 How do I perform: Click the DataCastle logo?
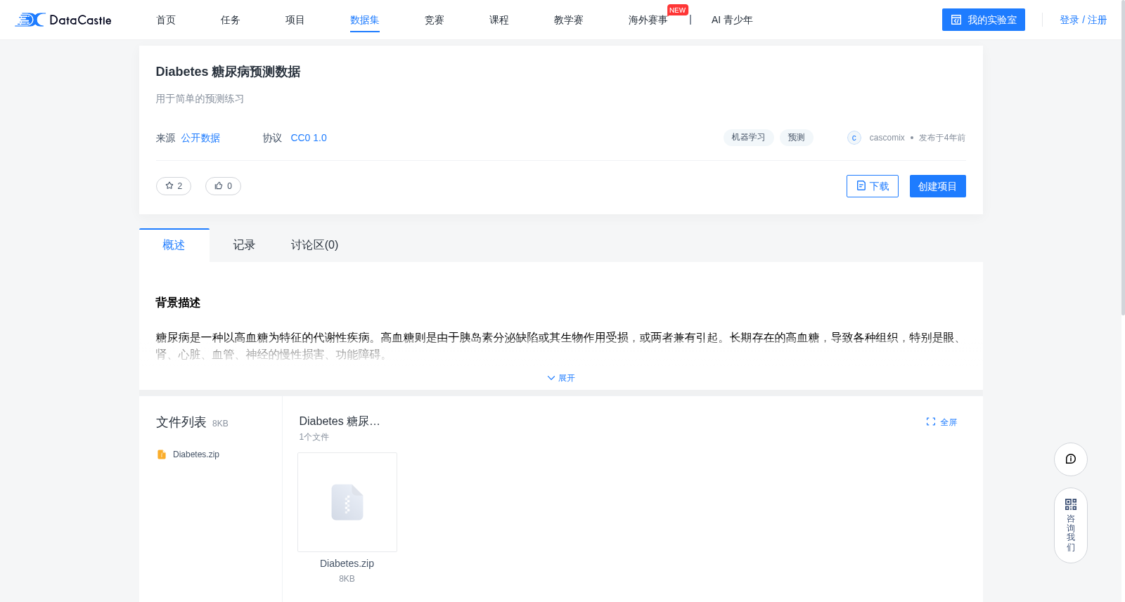tap(63, 20)
